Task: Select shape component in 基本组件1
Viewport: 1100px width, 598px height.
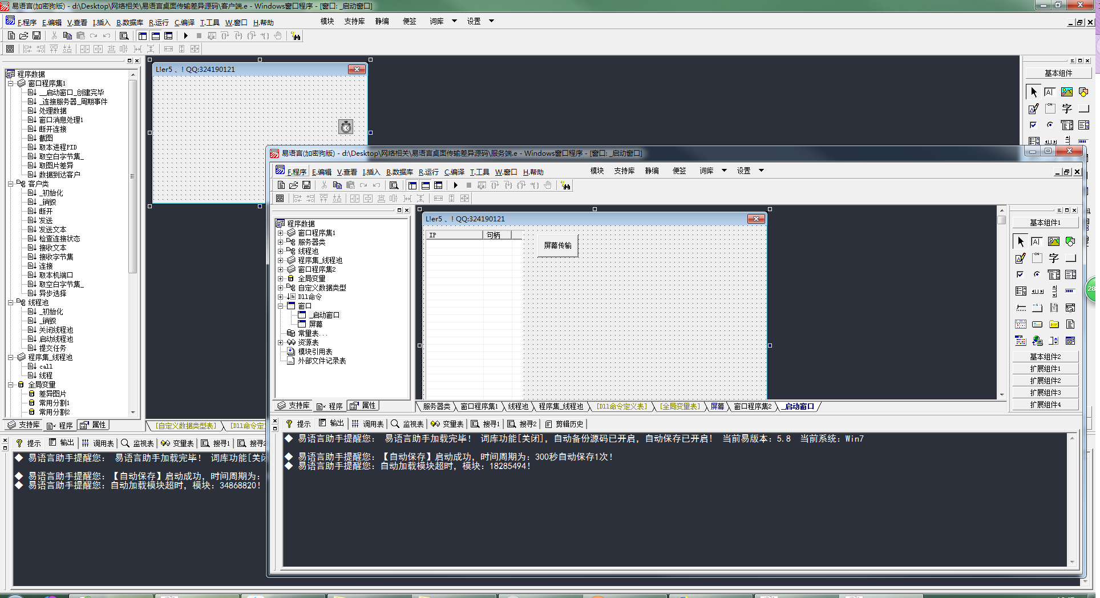Action: click(1070, 241)
